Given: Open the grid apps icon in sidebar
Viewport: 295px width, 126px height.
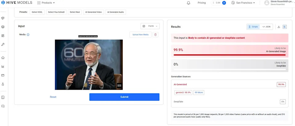Looking at the screenshot, I should click(3, 36).
